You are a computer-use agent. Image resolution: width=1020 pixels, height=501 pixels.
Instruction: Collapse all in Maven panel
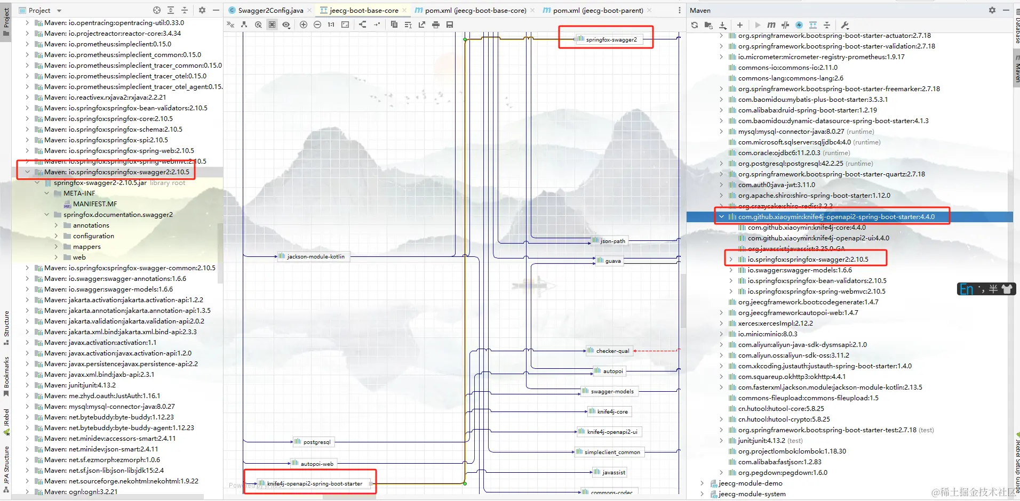[827, 25]
